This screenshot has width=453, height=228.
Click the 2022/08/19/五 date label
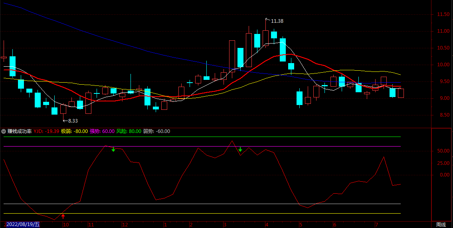click(23, 224)
